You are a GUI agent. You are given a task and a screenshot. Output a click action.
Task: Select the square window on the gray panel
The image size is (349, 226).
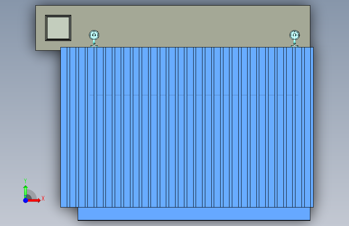58,28
